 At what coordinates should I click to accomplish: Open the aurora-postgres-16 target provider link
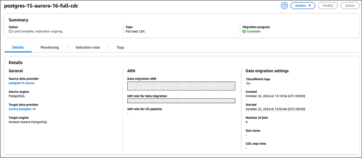pyautogui.click(x=22, y=109)
